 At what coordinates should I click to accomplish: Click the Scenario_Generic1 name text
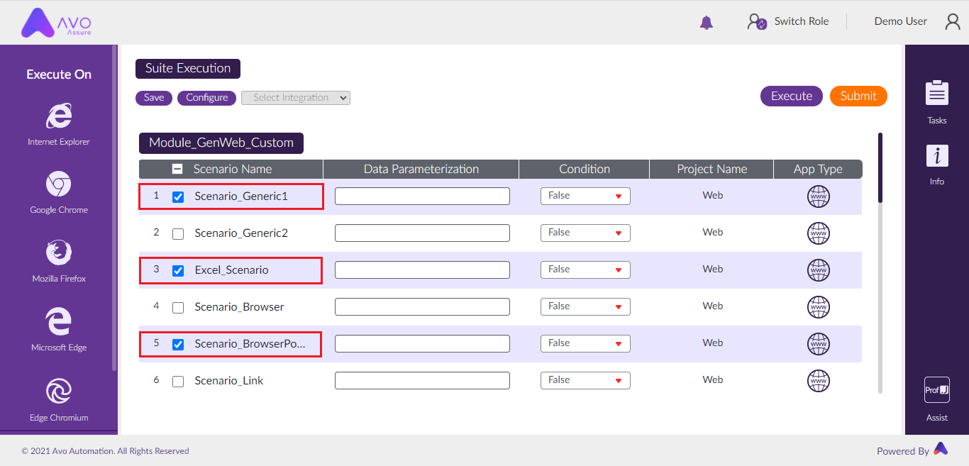[x=241, y=196]
